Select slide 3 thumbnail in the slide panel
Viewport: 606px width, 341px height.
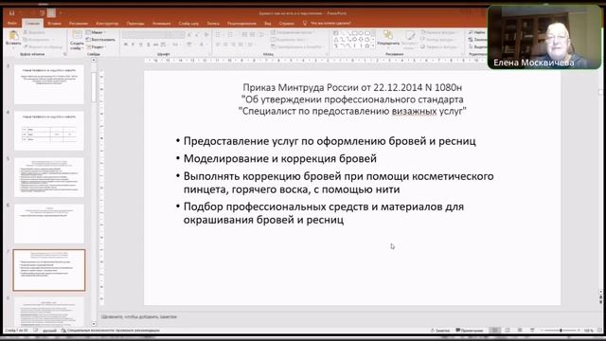coord(48,84)
